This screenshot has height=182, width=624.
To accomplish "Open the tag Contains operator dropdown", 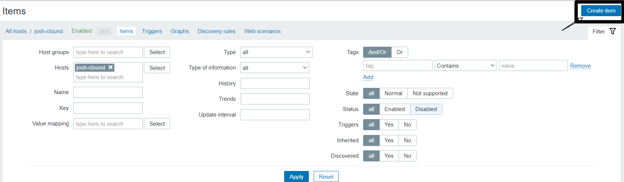I will coord(465,66).
